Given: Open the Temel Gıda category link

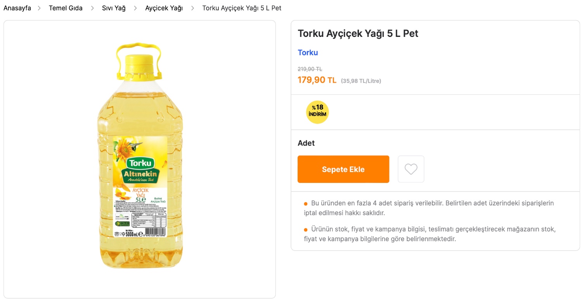Looking at the screenshot, I should pos(66,8).
